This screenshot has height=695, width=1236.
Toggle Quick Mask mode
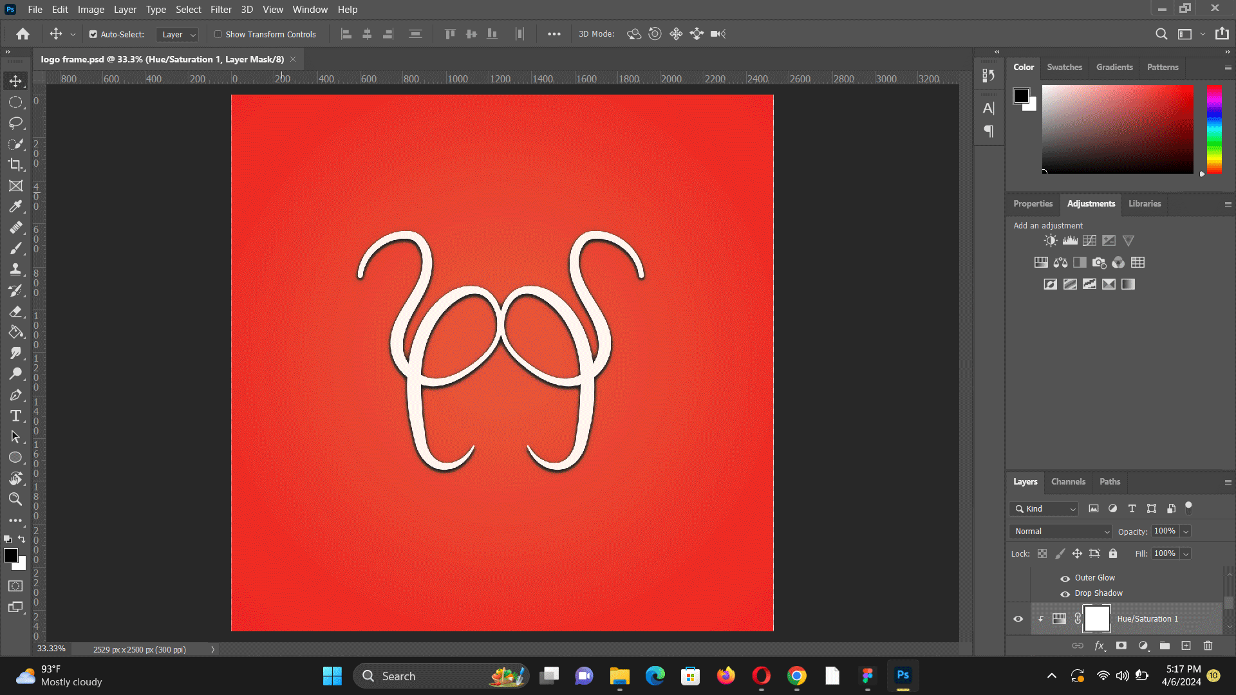click(15, 586)
